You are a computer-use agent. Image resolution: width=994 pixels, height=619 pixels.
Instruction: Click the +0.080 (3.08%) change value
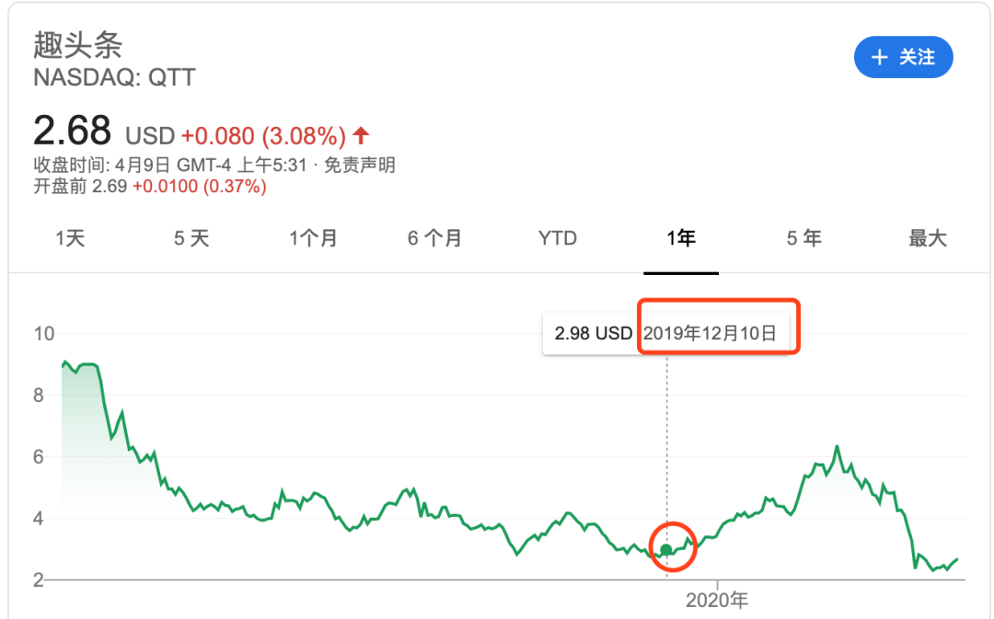tap(264, 135)
